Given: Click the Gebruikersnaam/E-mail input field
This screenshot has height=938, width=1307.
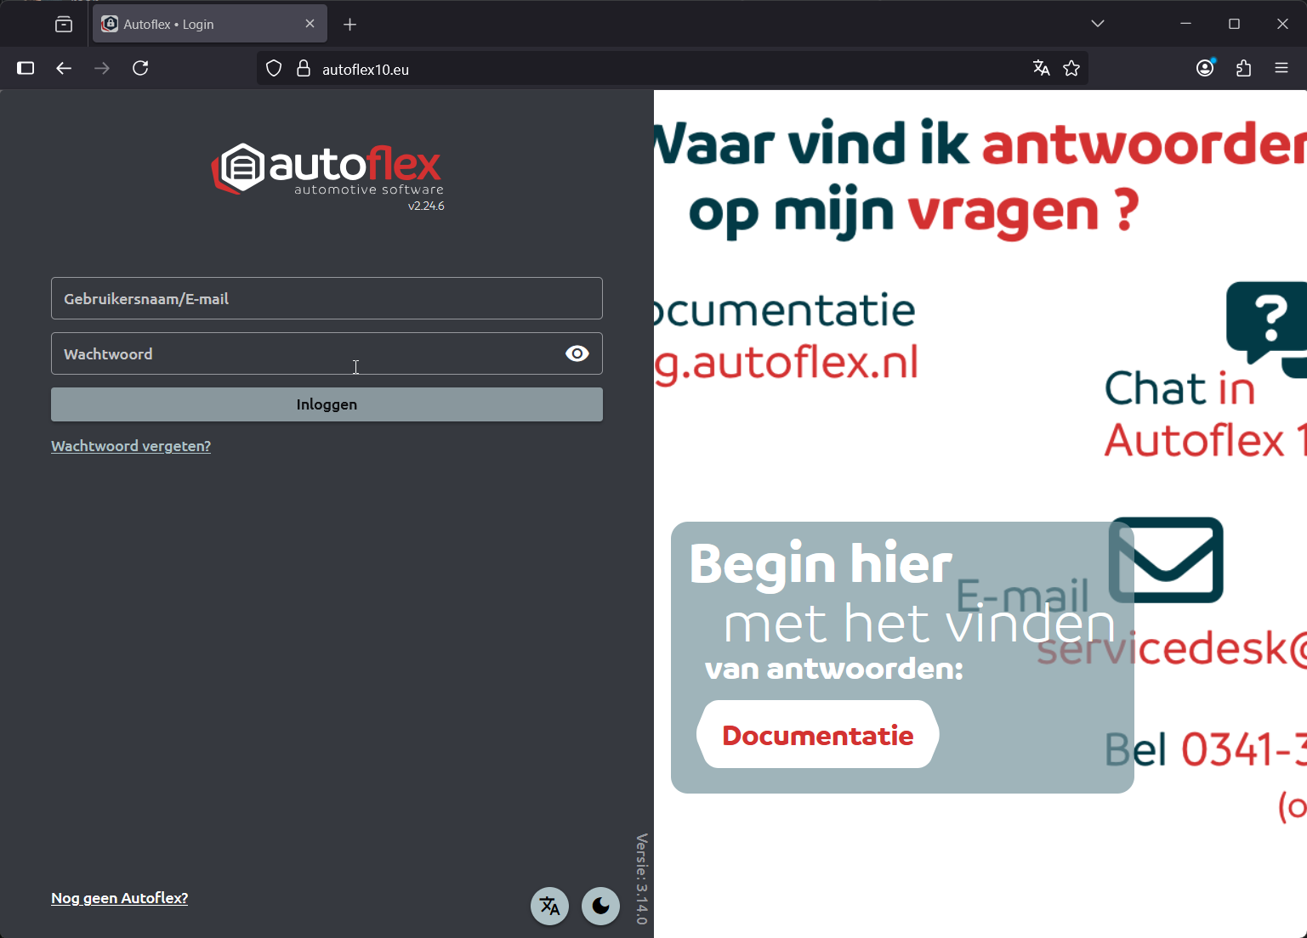Looking at the screenshot, I should tap(327, 298).
